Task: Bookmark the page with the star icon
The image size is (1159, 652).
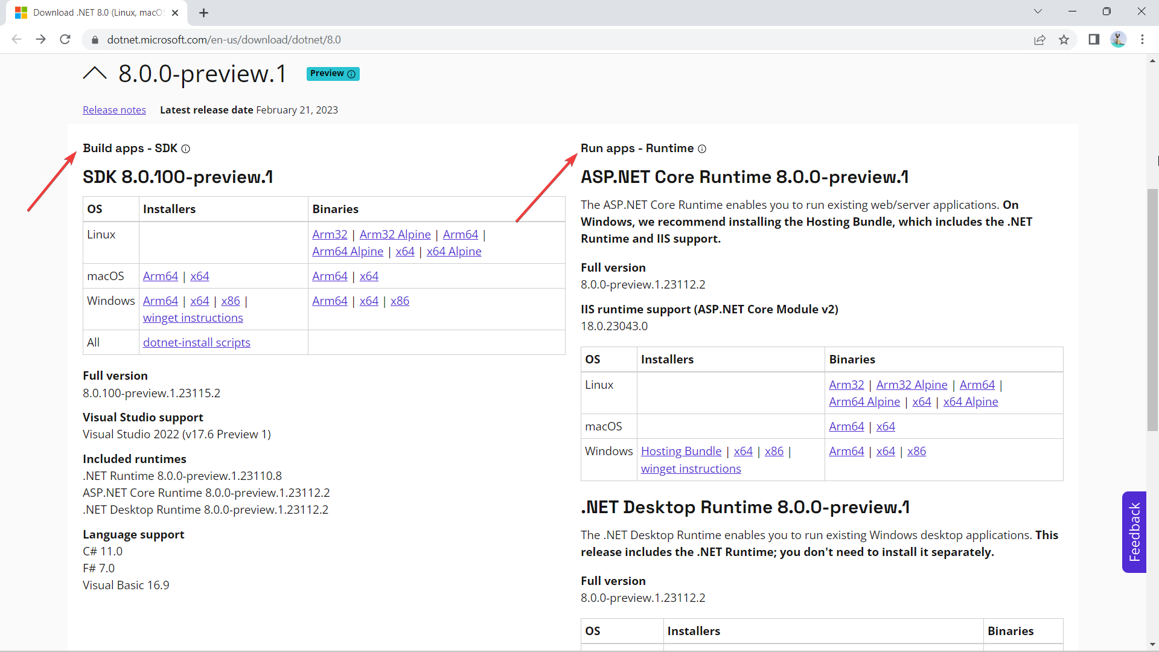Action: [1064, 40]
